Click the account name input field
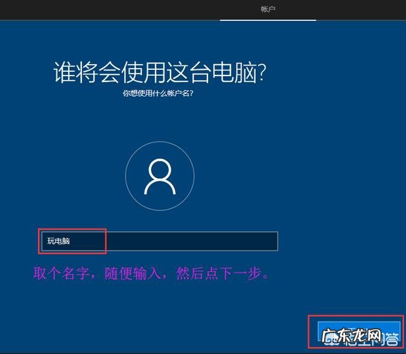The height and width of the screenshot is (354, 406). click(x=160, y=241)
